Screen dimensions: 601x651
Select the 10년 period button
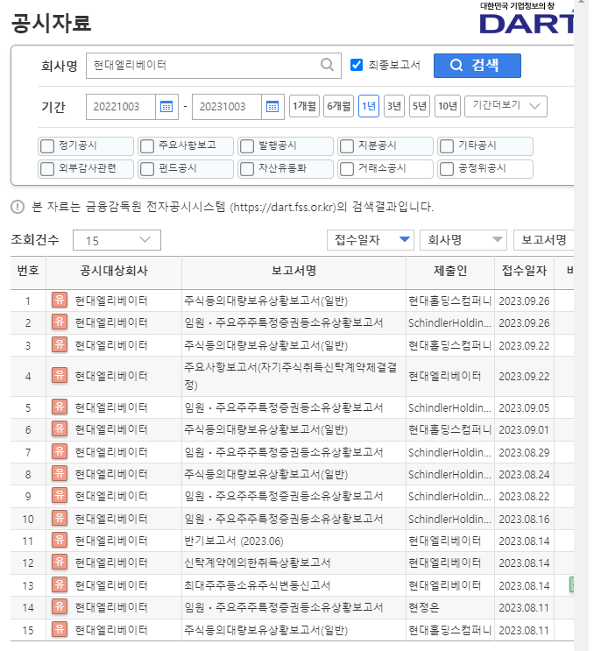[448, 106]
